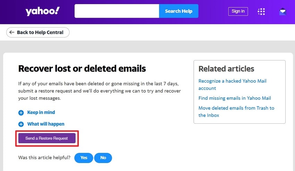The width and height of the screenshot is (295, 171).
Task: Click the Sign in button
Action: 238,11
